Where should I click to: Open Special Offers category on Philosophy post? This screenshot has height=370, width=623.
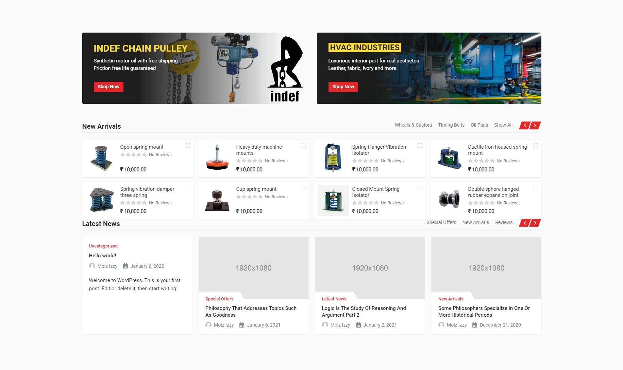point(219,299)
